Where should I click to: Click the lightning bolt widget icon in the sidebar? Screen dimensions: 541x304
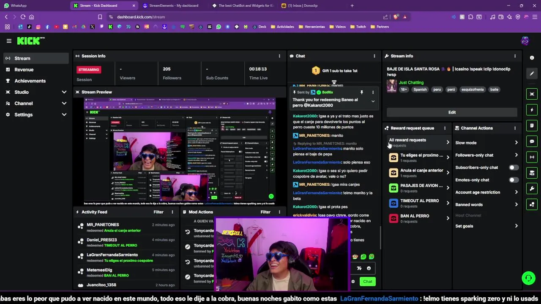[532, 110]
